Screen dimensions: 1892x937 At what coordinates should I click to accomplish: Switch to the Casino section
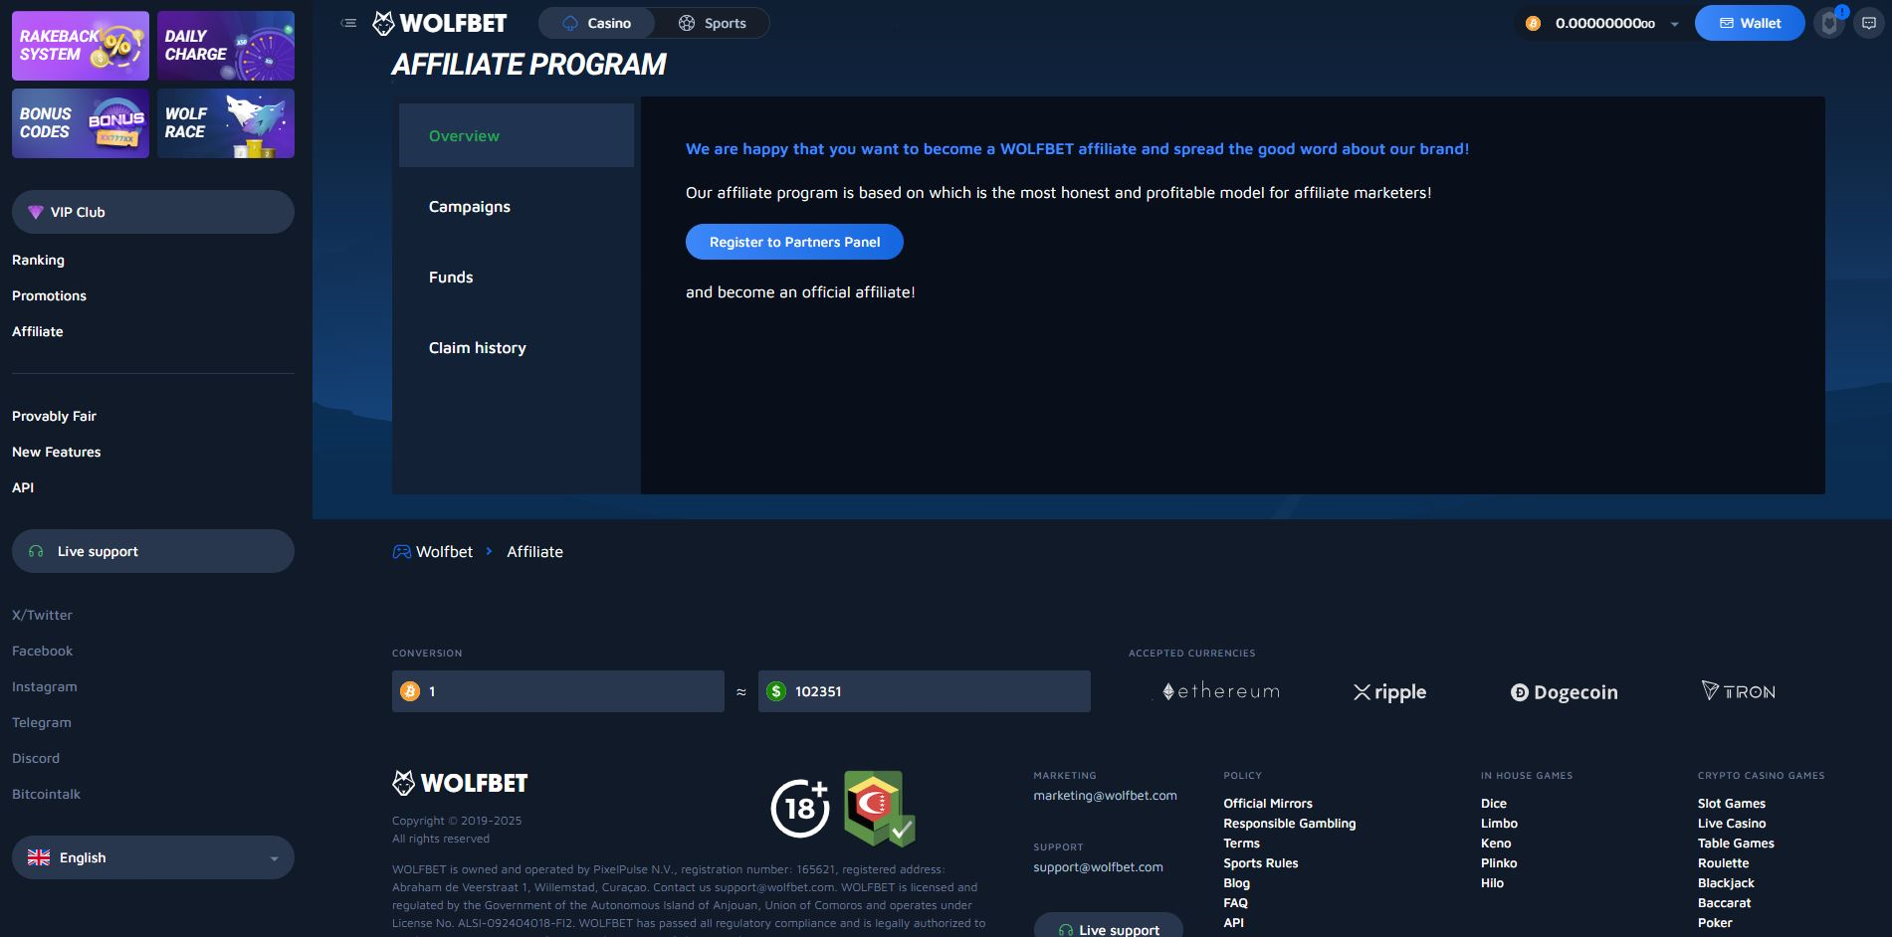point(597,23)
